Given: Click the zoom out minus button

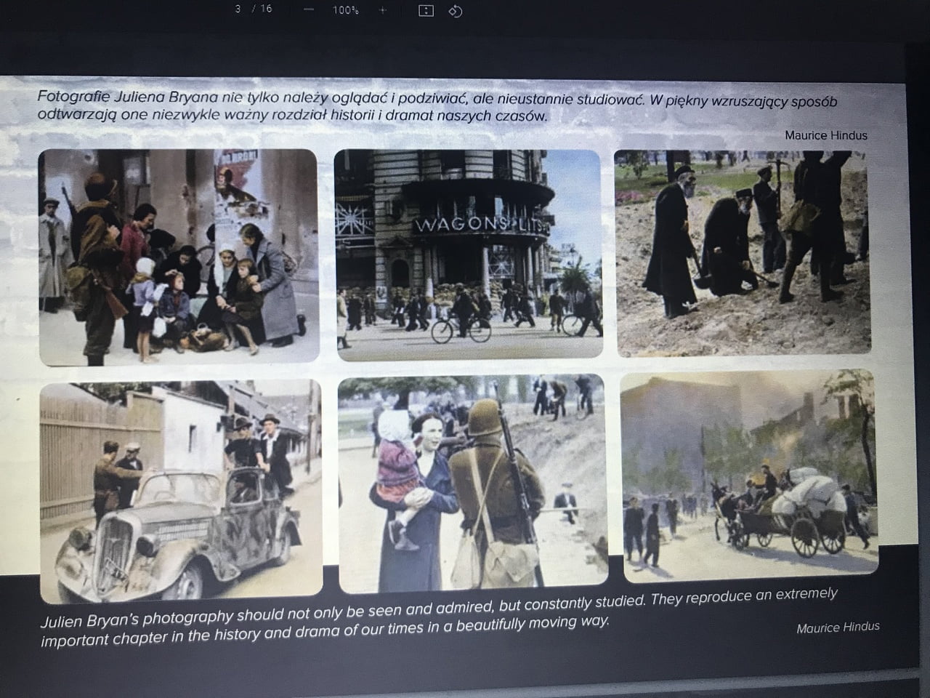Looking at the screenshot, I should pos(309,10).
